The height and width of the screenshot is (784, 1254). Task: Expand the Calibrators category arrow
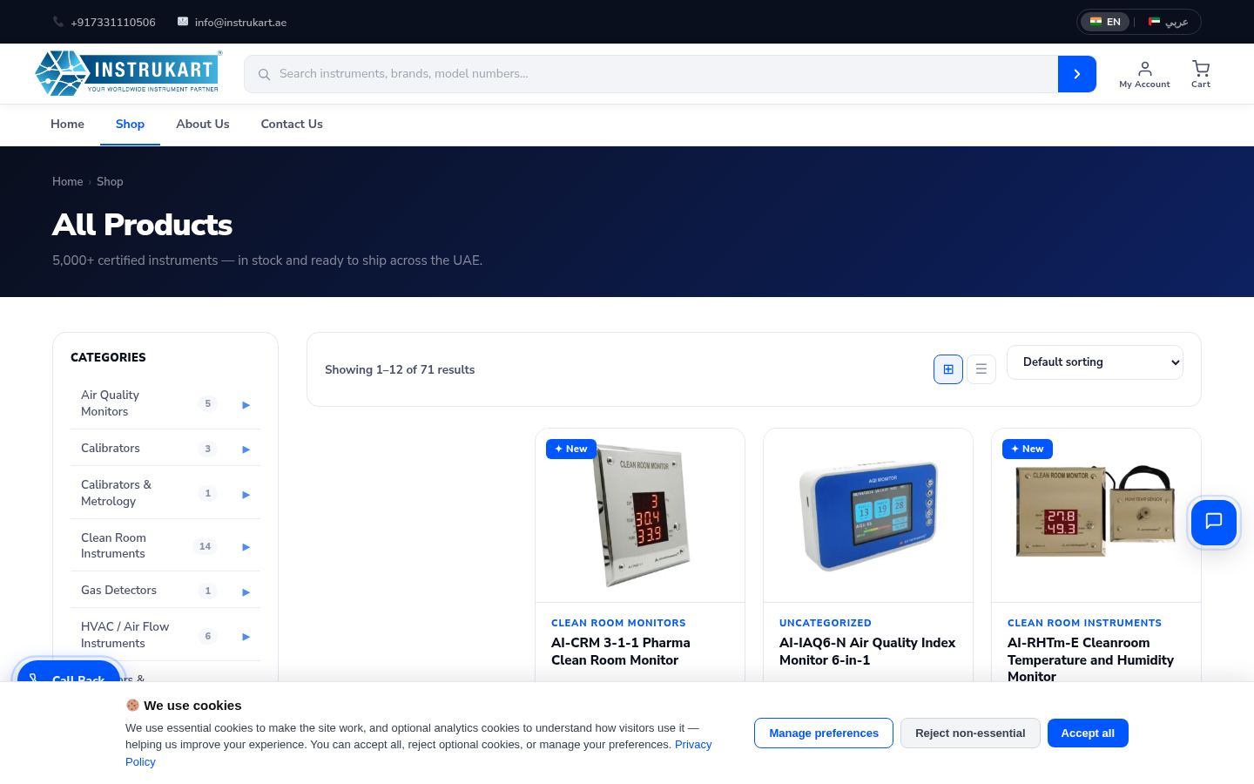tap(246, 449)
